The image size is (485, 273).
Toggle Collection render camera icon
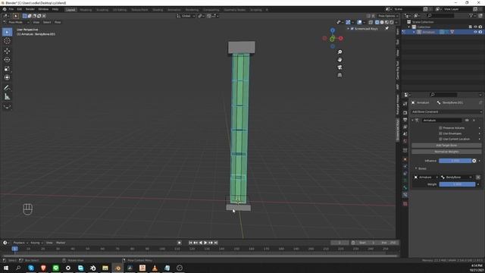pos(480,27)
